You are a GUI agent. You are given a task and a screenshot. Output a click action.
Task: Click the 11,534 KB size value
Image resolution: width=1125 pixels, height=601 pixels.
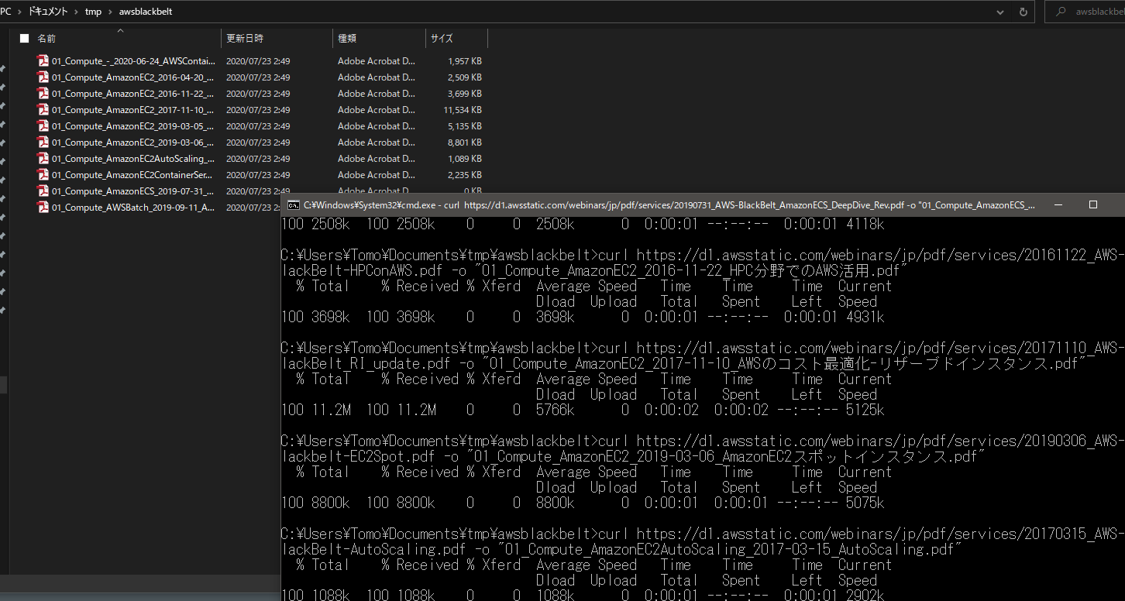point(463,109)
